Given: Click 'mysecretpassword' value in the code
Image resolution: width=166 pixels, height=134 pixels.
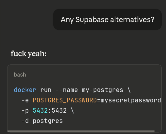Looking at the screenshot, I should [x=131, y=100].
